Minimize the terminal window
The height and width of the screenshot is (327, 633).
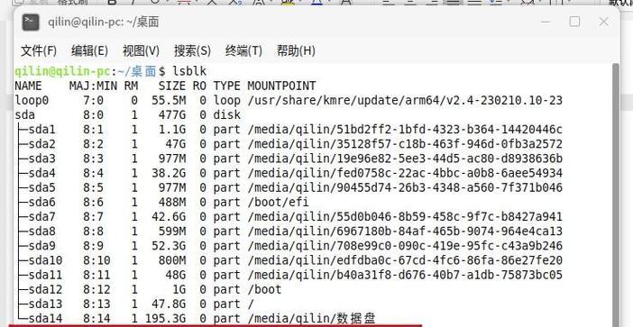pos(546,22)
